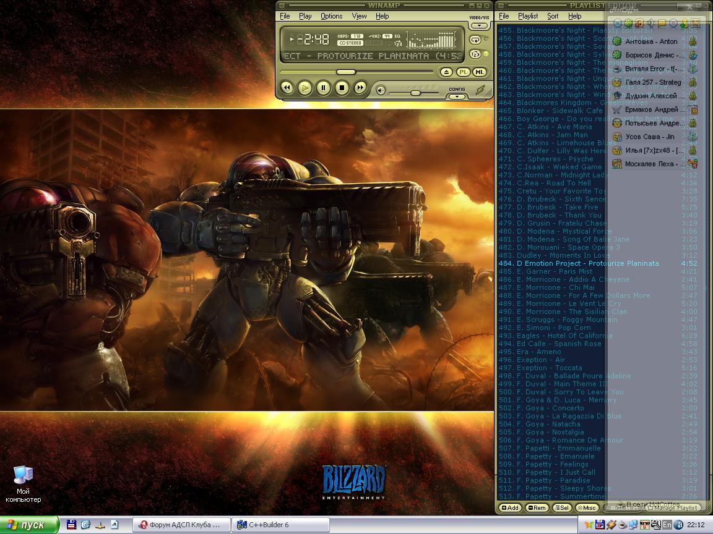The image size is (713, 534).
Task: Toggle shuffle mode in Winamp
Action: [x=475, y=54]
